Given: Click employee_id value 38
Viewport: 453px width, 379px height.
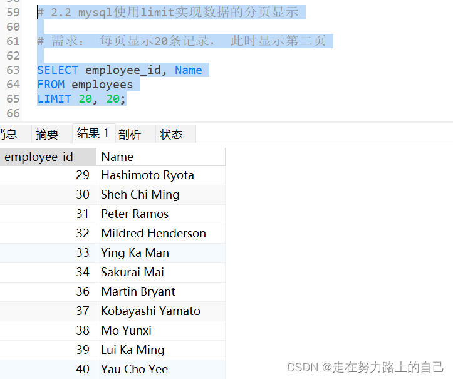Looking at the screenshot, I should click(48, 331).
